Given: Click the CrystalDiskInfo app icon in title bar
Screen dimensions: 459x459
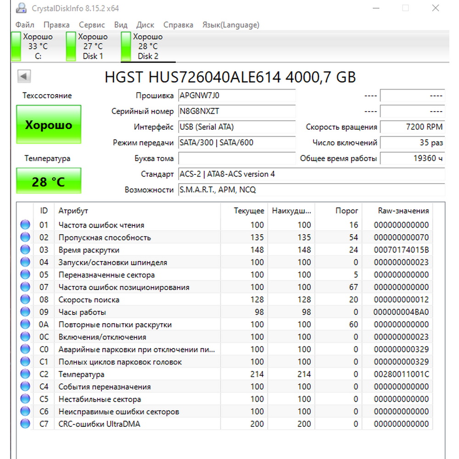Looking at the screenshot, I should click(21, 8).
